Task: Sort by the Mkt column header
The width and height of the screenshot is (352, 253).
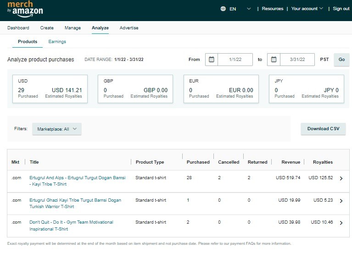Action: tap(15, 162)
